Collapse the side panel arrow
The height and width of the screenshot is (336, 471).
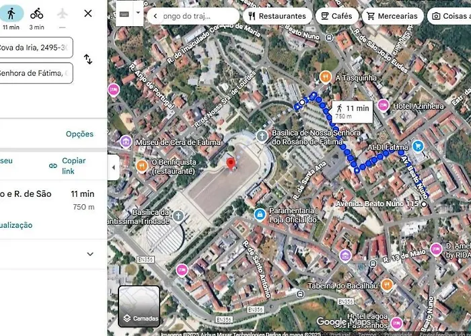point(113,167)
